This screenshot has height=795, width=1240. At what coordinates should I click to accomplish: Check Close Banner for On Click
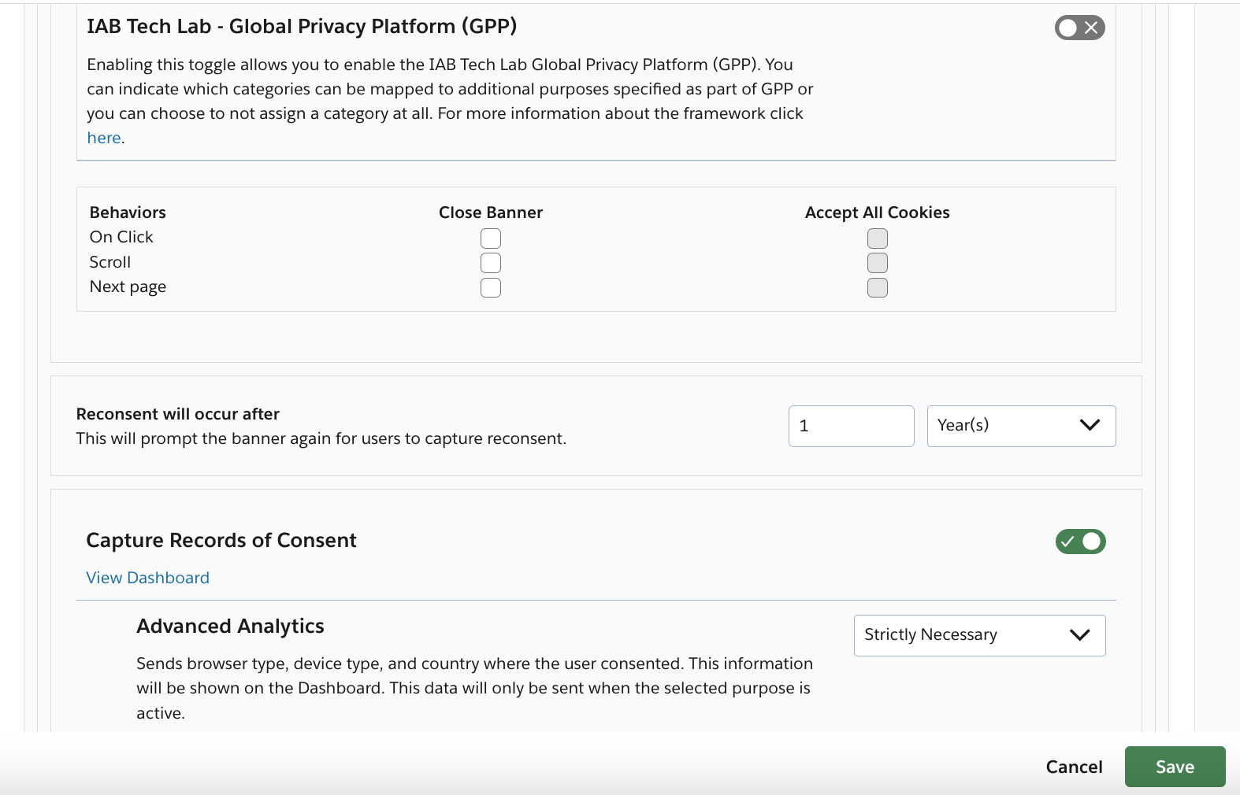point(491,238)
